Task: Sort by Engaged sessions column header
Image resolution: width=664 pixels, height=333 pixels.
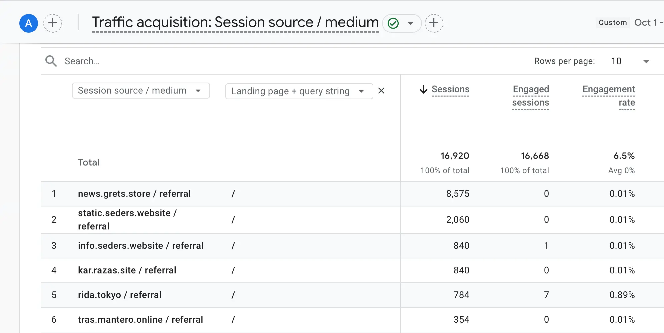Action: pos(530,96)
